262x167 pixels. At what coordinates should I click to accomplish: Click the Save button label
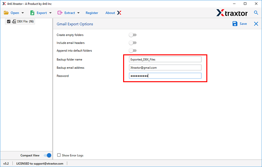pos(243,24)
